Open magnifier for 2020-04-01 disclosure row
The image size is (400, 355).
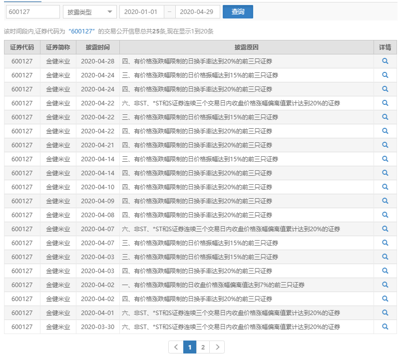pyautogui.click(x=385, y=313)
